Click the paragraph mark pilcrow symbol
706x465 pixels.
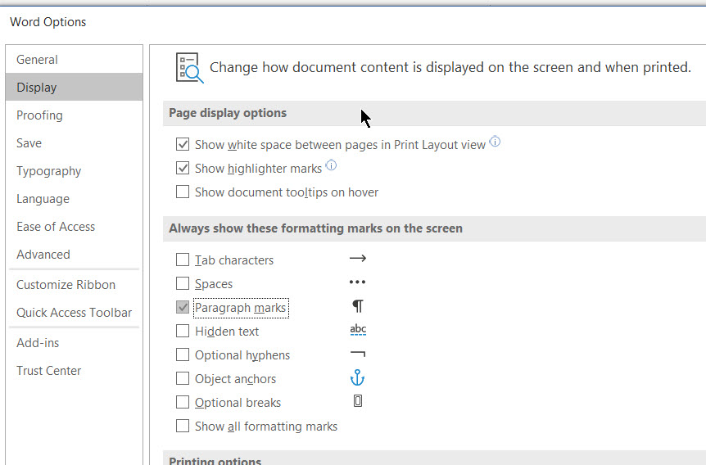[x=357, y=306]
